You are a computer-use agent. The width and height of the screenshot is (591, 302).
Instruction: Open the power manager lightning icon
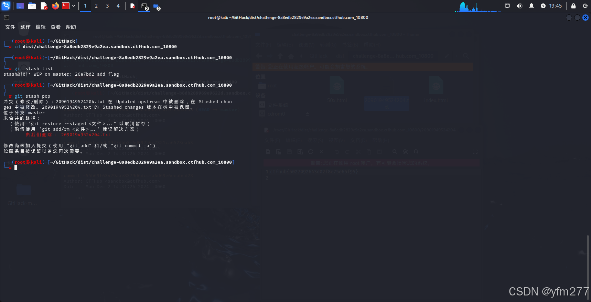[x=543, y=6]
